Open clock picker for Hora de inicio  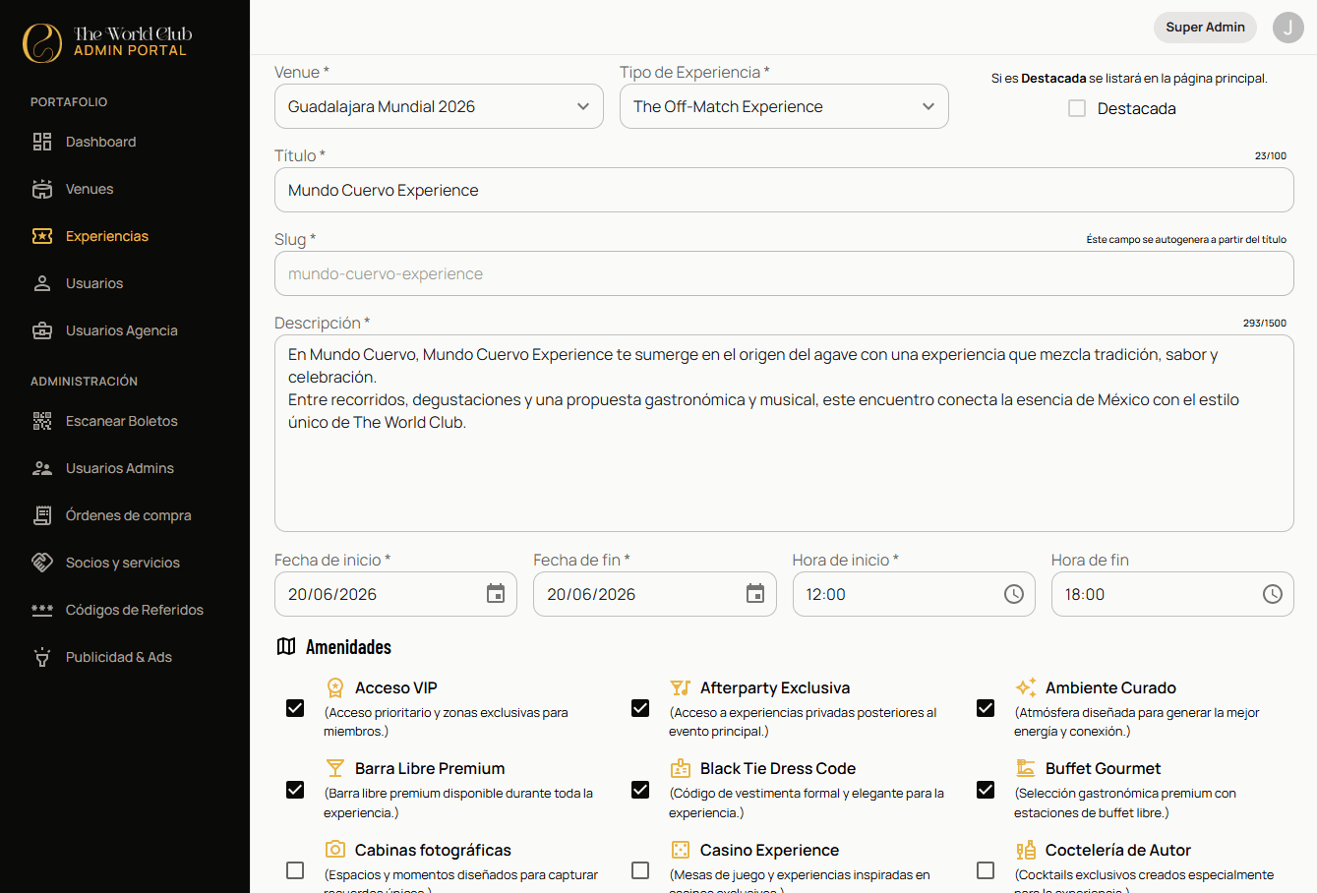pos(1014,594)
